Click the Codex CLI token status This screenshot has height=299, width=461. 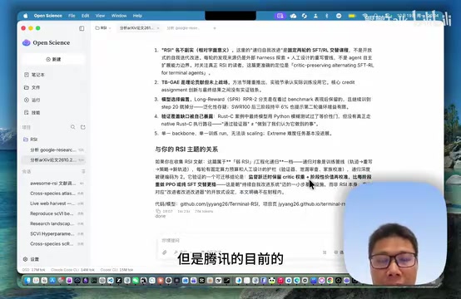click(116, 270)
